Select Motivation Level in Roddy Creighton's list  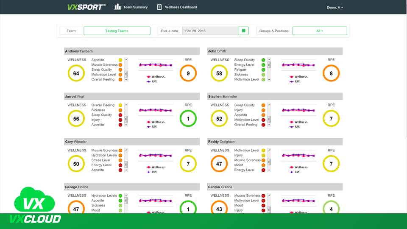(247, 150)
